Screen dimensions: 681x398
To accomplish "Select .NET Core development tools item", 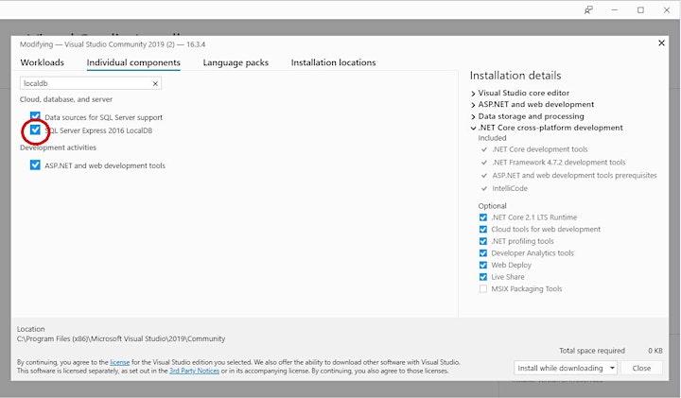I will click(x=539, y=149).
